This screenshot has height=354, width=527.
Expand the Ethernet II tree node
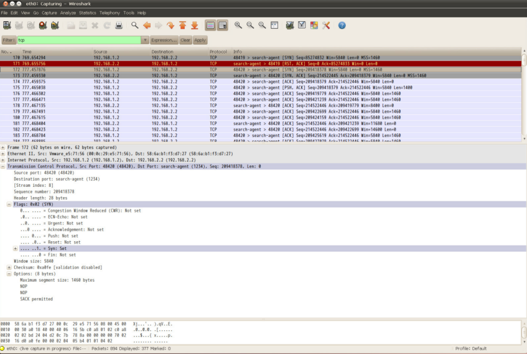[3, 154]
